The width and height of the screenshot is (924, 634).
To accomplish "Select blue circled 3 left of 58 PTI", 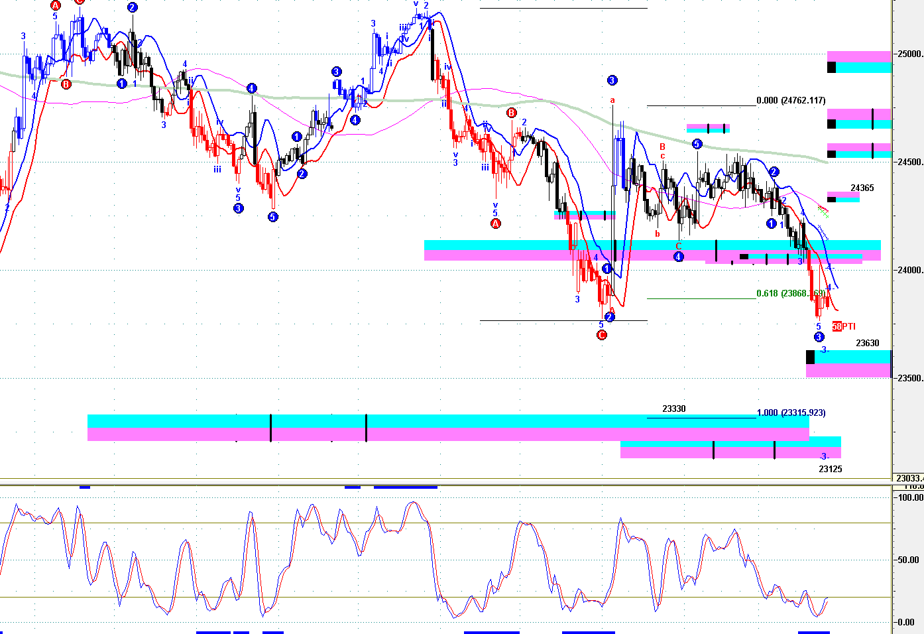I will click(x=819, y=337).
